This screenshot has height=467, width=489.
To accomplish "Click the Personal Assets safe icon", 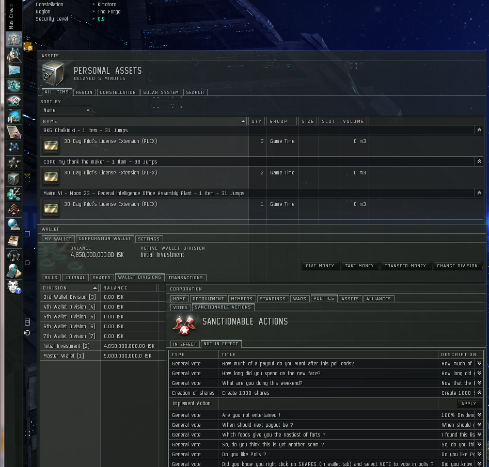I will tap(53, 74).
